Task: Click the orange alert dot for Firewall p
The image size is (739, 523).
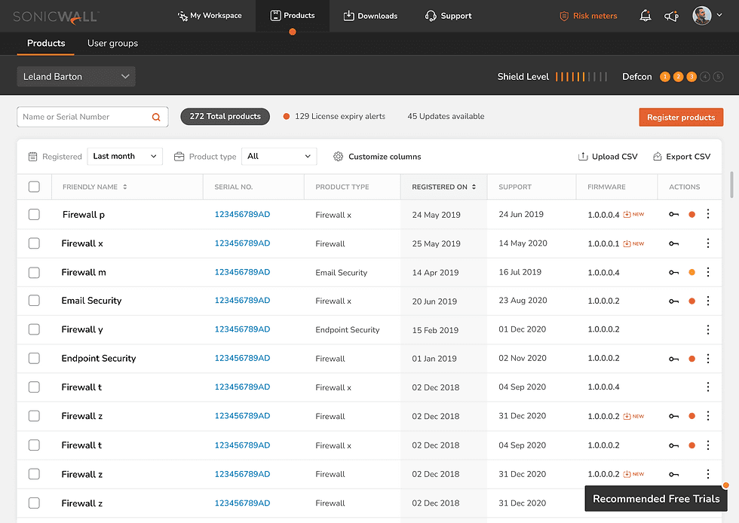Action: pyautogui.click(x=692, y=214)
